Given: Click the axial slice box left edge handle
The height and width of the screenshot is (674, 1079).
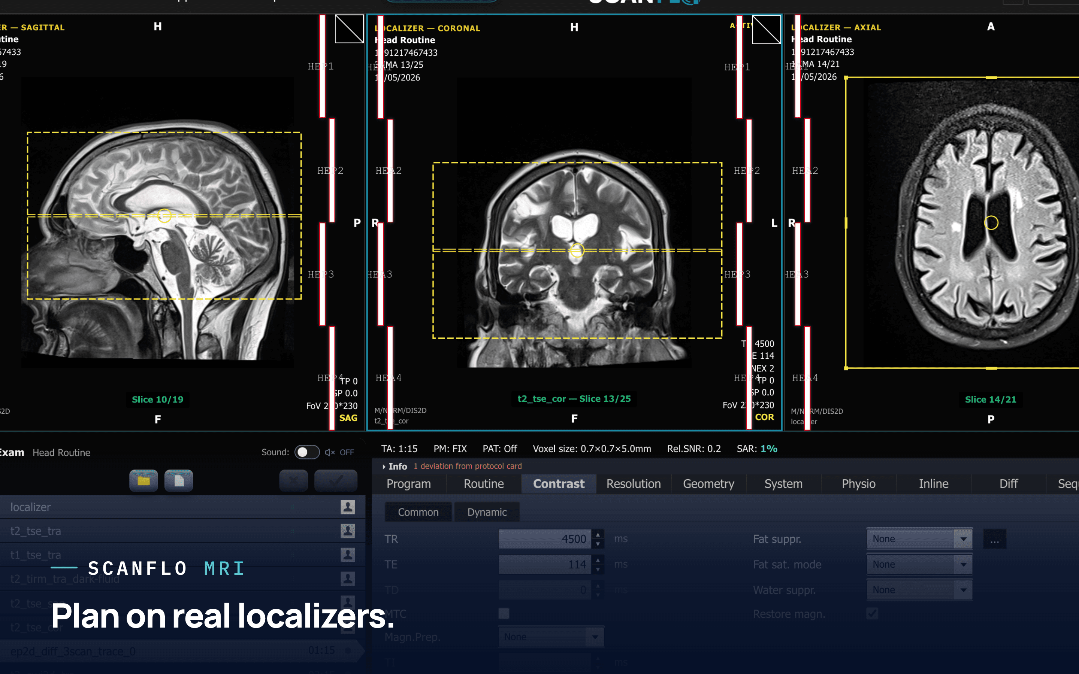Looking at the screenshot, I should click(846, 222).
